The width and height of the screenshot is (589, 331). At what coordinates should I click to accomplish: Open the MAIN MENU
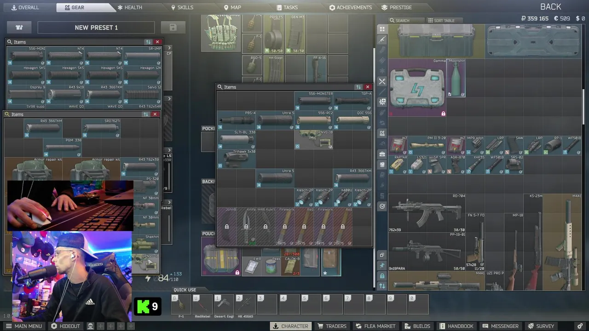coord(23,326)
